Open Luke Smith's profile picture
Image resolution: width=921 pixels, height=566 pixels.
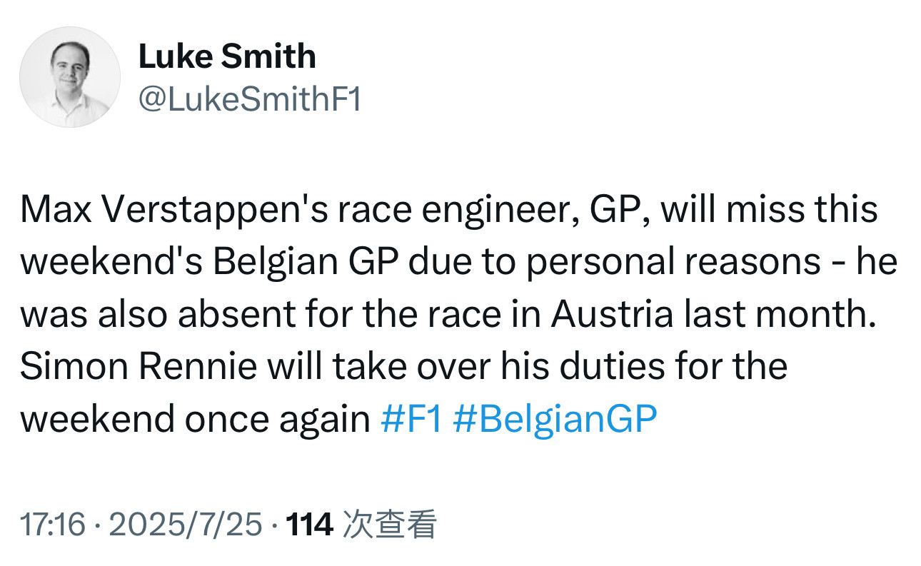pyautogui.click(x=70, y=77)
